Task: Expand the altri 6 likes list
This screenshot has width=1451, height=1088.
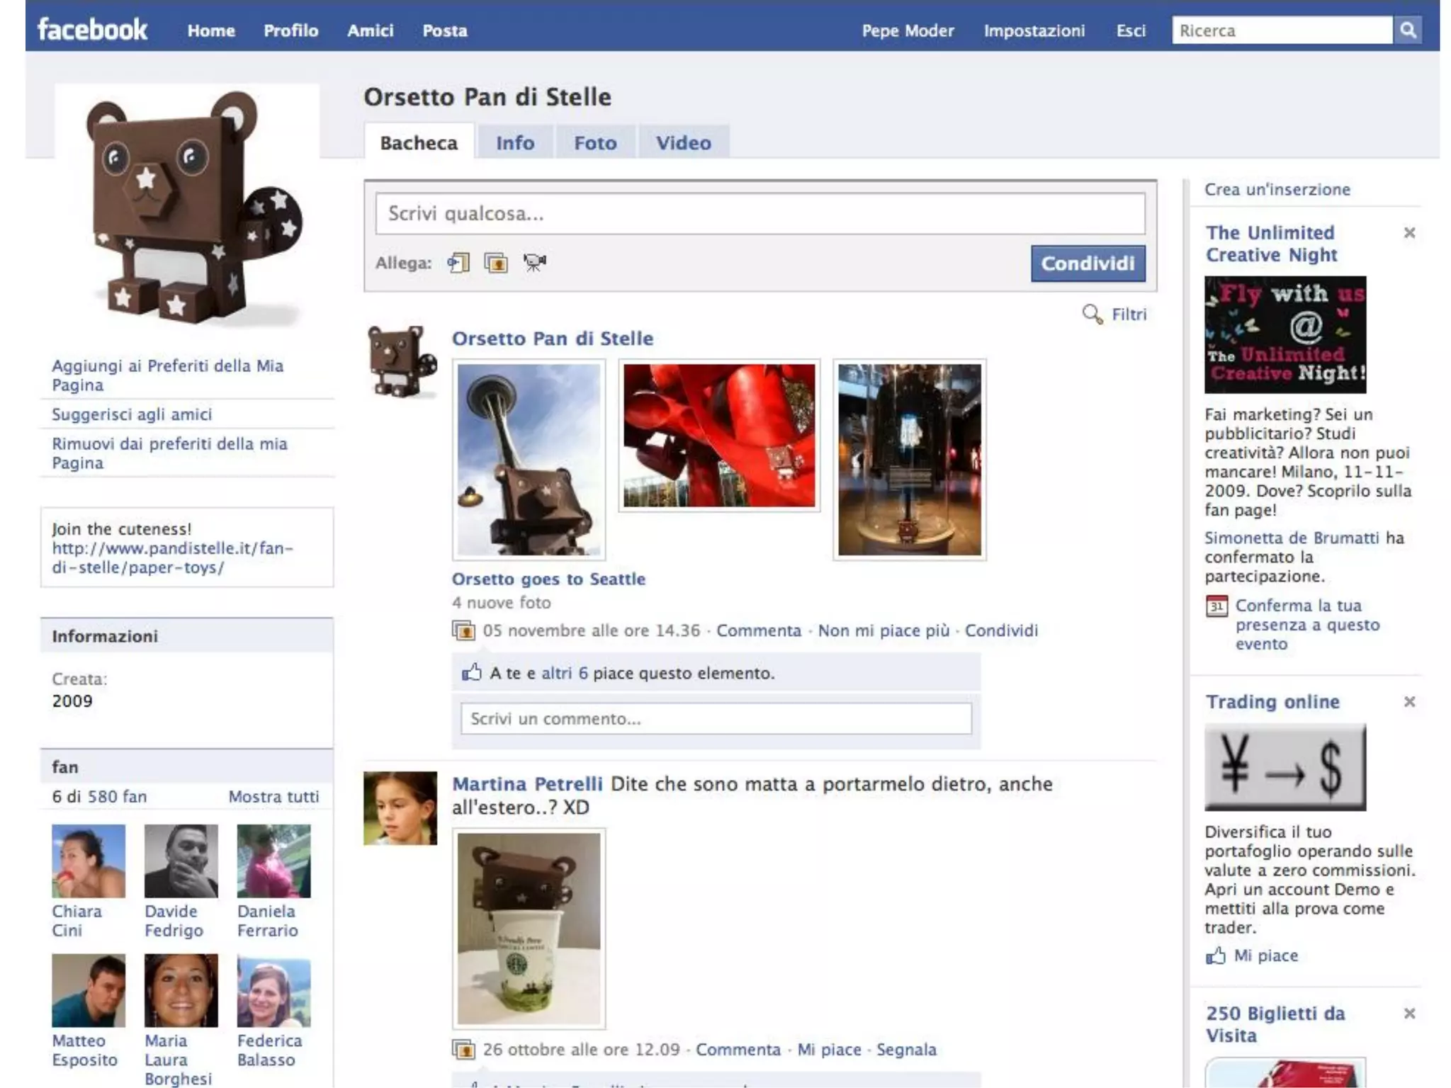Action: 564,673
